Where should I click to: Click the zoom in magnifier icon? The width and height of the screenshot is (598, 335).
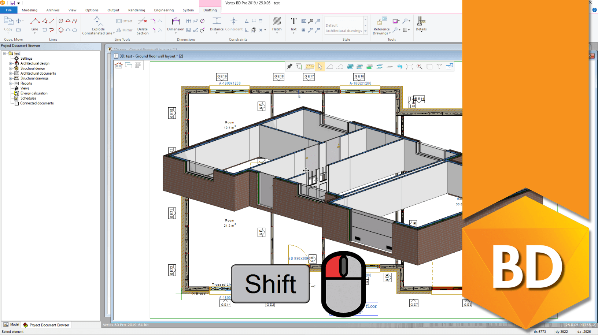click(420, 66)
